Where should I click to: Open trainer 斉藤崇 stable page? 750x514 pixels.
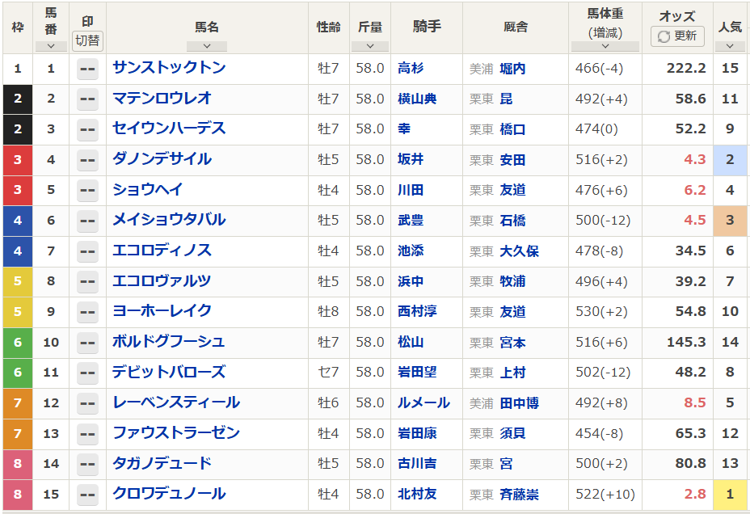(x=519, y=495)
